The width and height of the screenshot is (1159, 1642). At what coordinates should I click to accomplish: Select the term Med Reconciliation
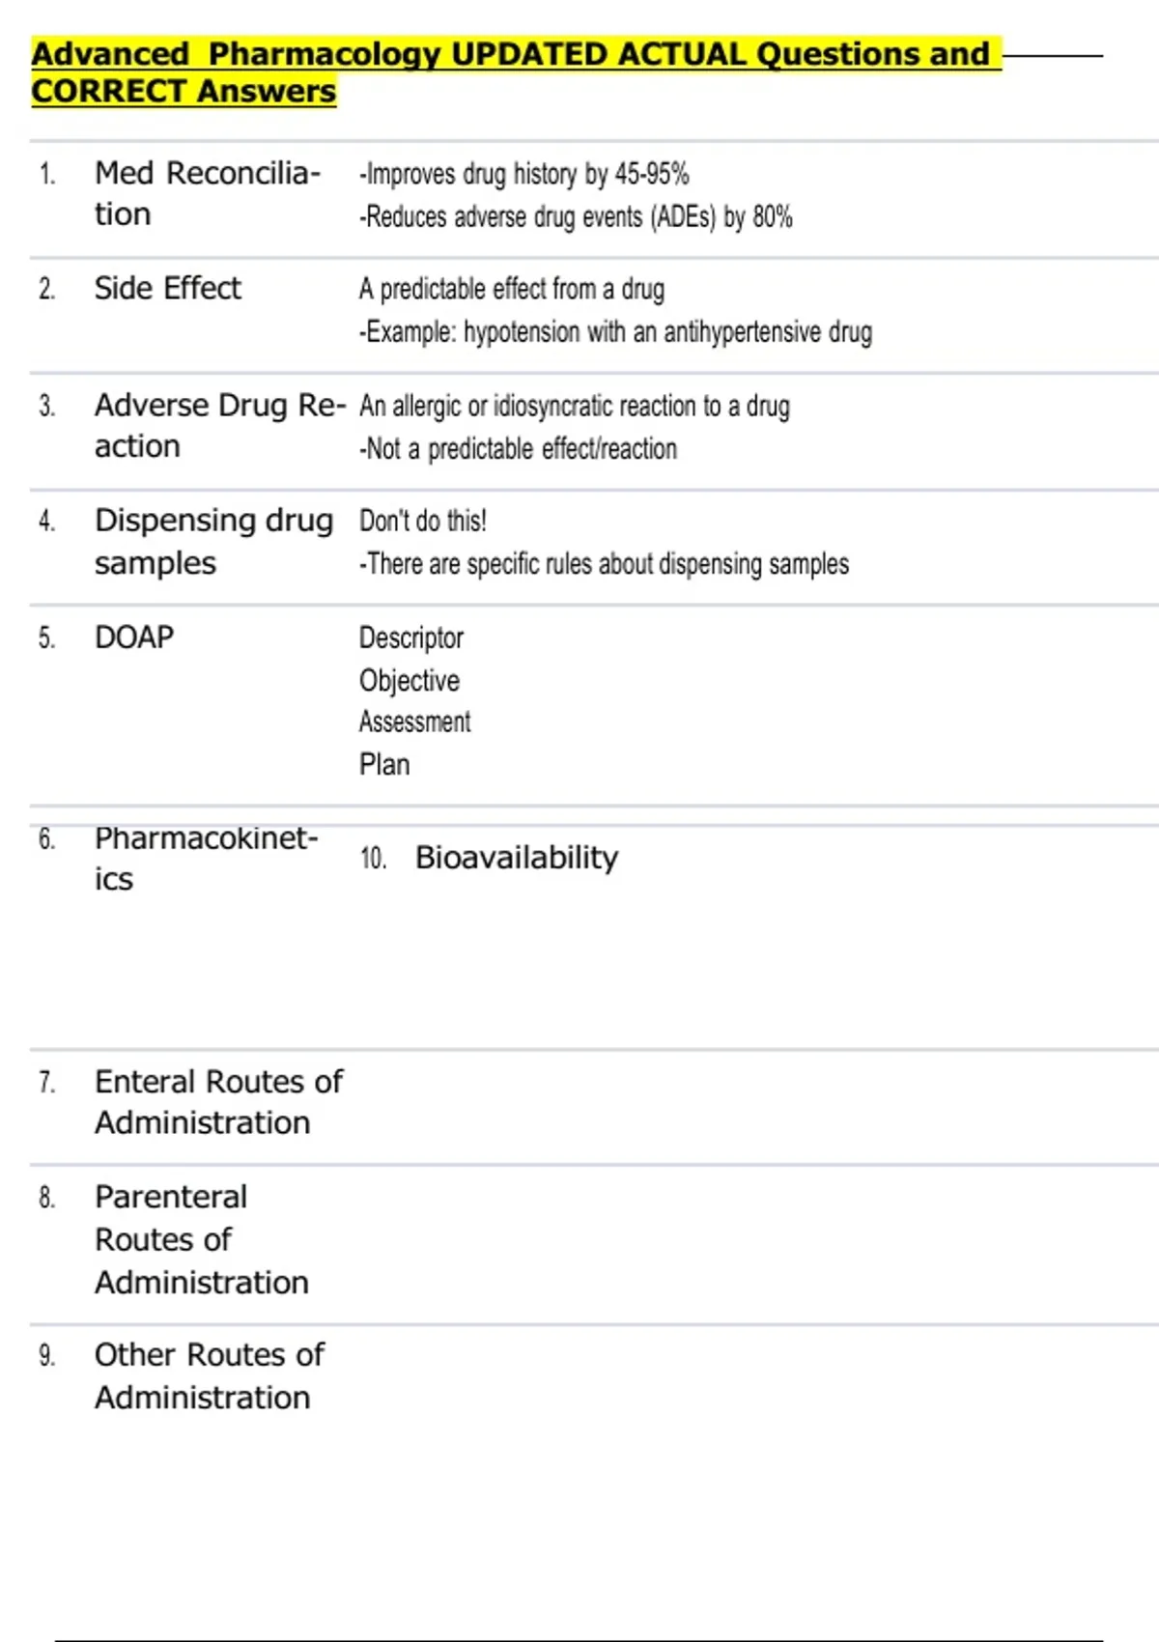pos(208,193)
